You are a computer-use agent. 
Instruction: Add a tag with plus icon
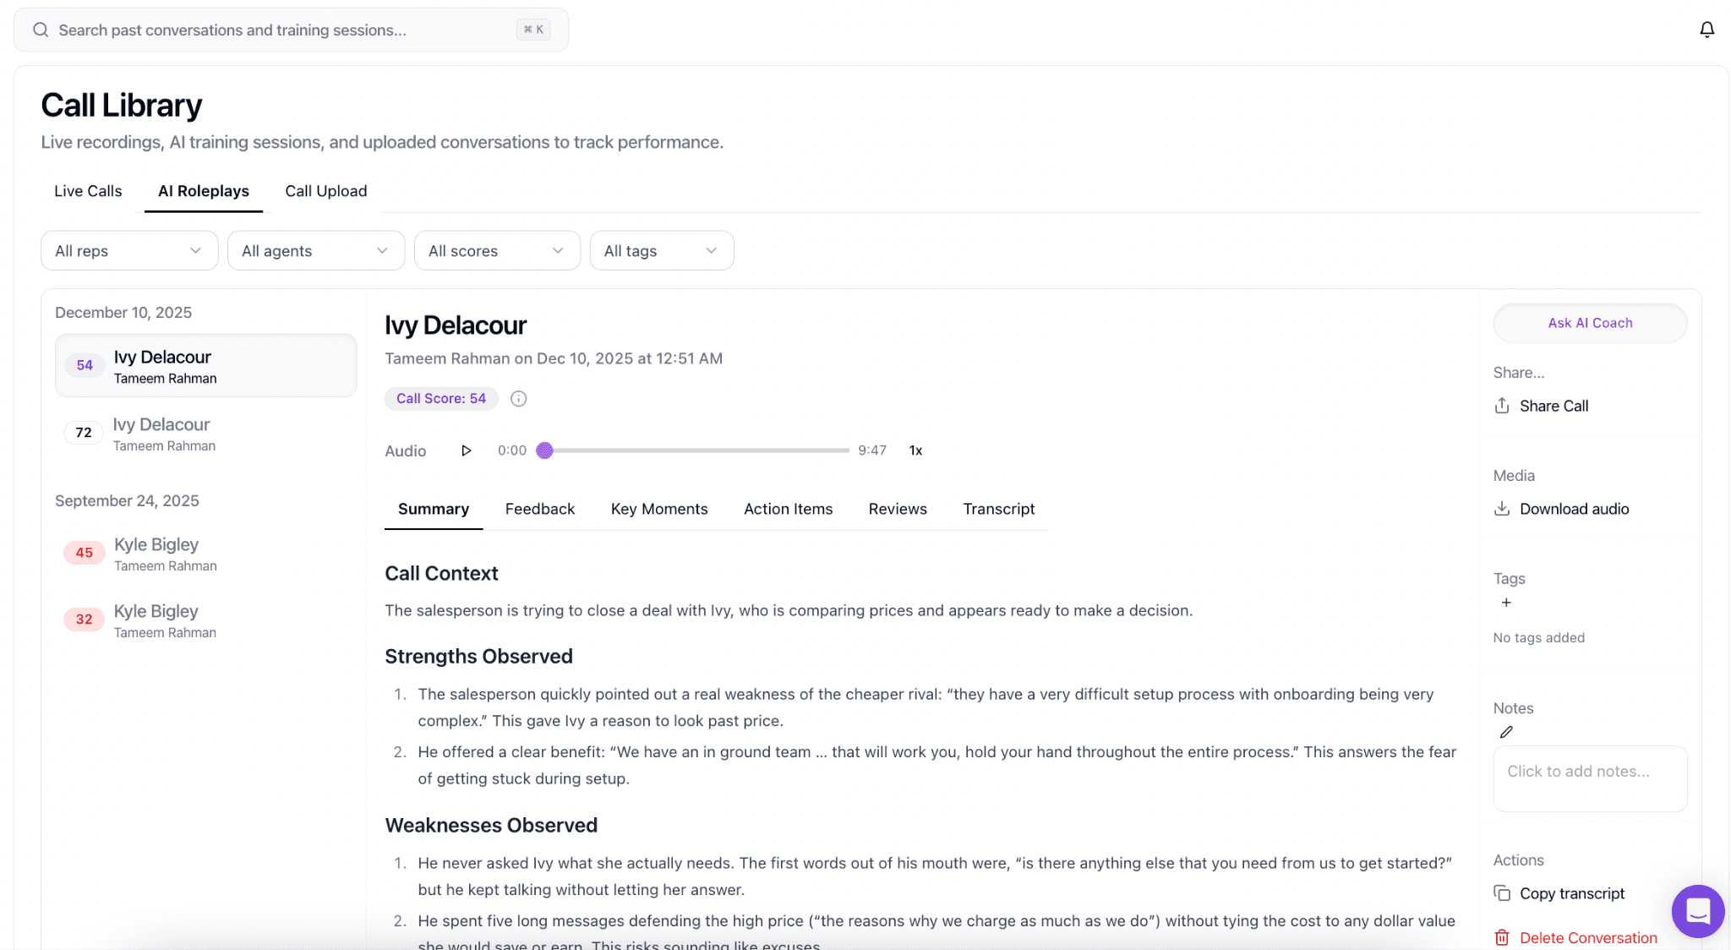coord(1506,603)
